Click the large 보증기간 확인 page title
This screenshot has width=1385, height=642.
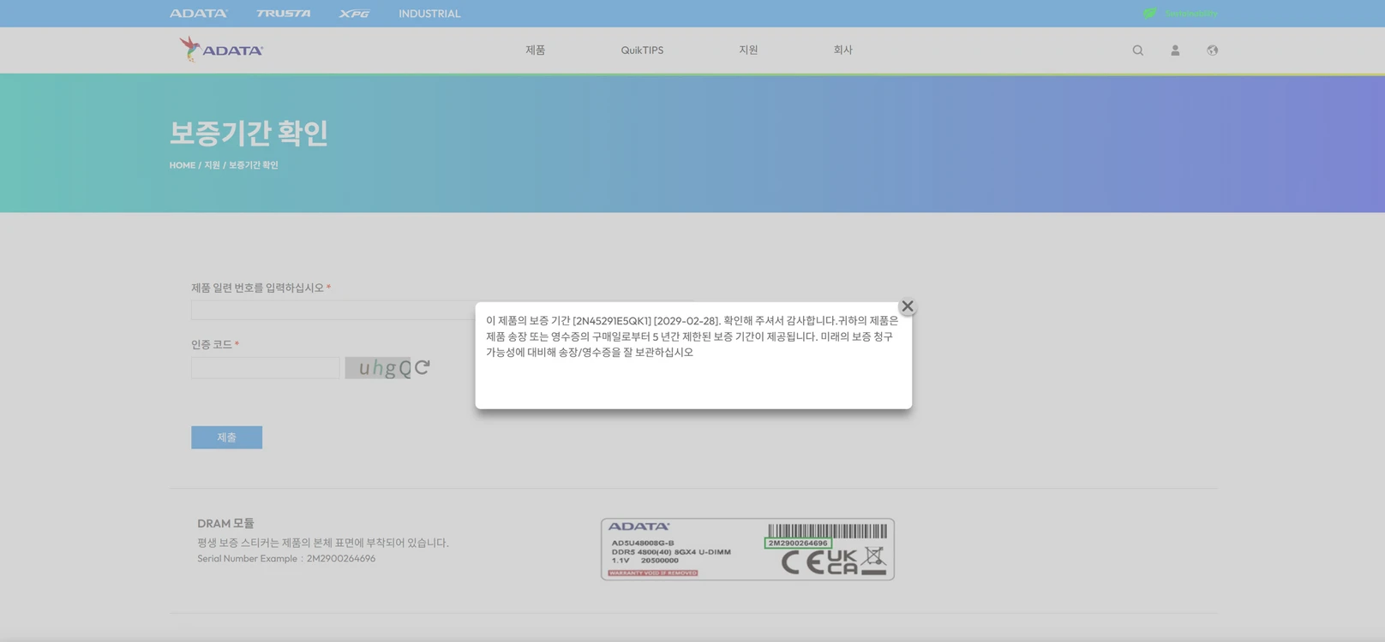pos(249,133)
